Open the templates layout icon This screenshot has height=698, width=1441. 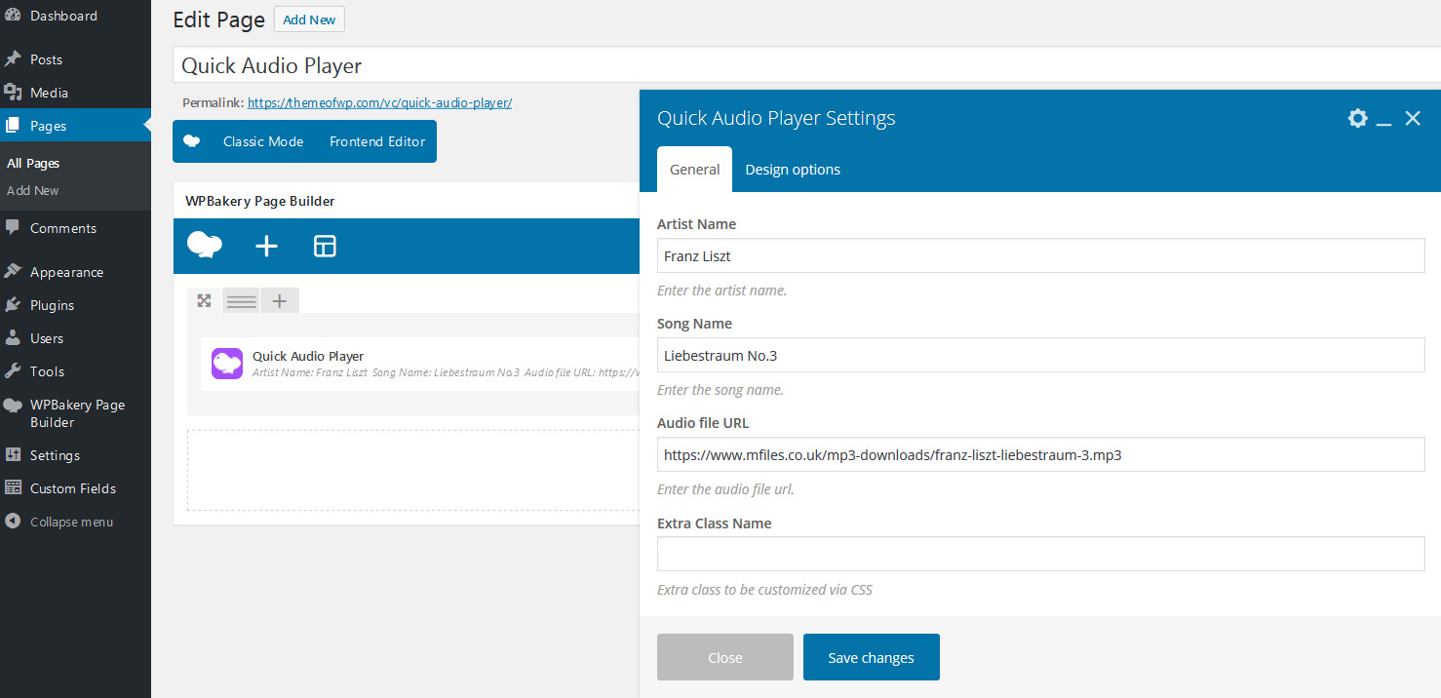(325, 246)
